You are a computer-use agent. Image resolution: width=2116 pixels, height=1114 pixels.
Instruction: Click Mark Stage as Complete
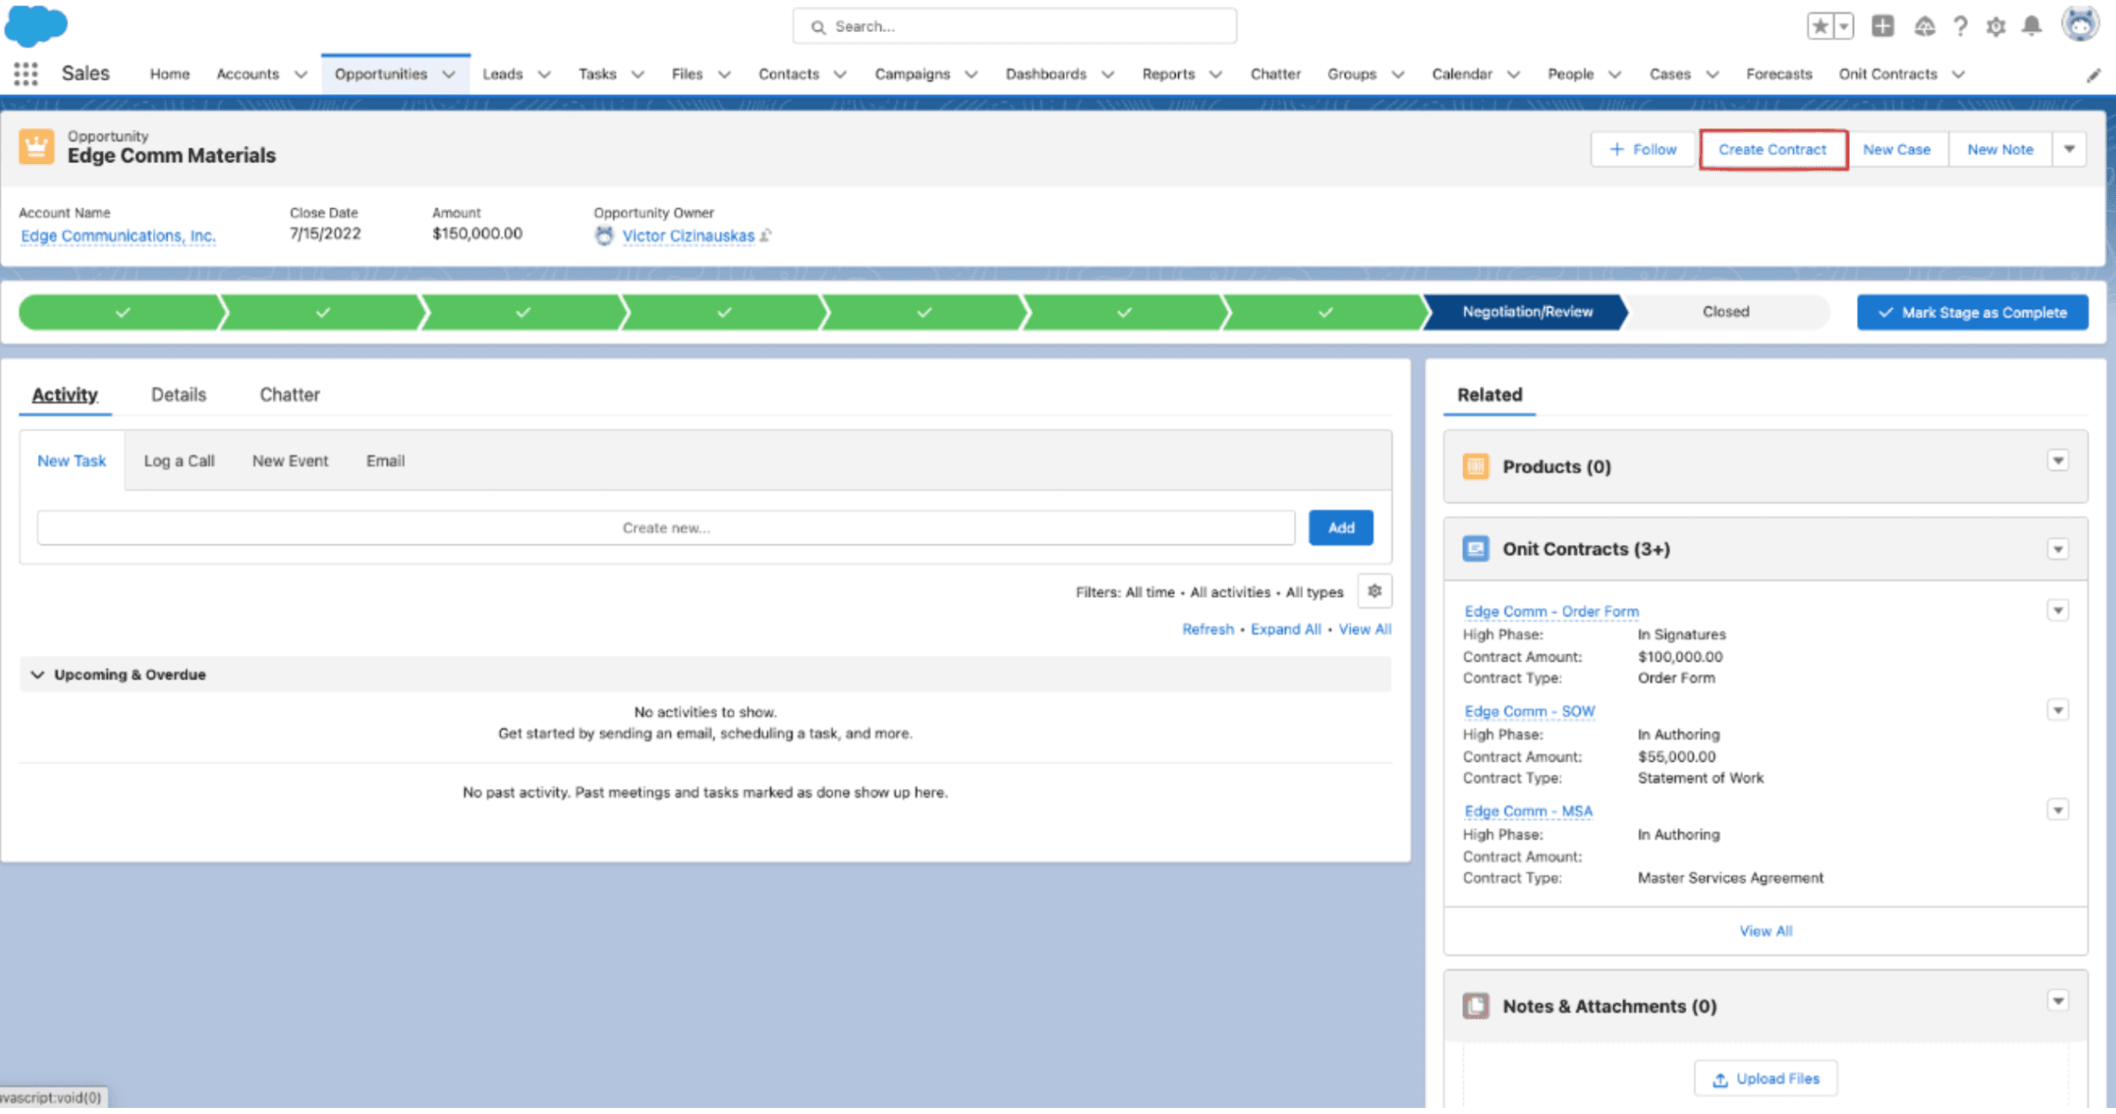1973,313
